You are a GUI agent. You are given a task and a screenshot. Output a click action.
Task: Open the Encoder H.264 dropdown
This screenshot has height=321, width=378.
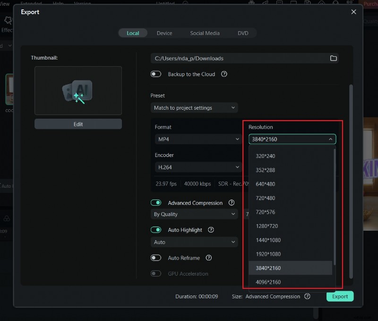pos(198,167)
